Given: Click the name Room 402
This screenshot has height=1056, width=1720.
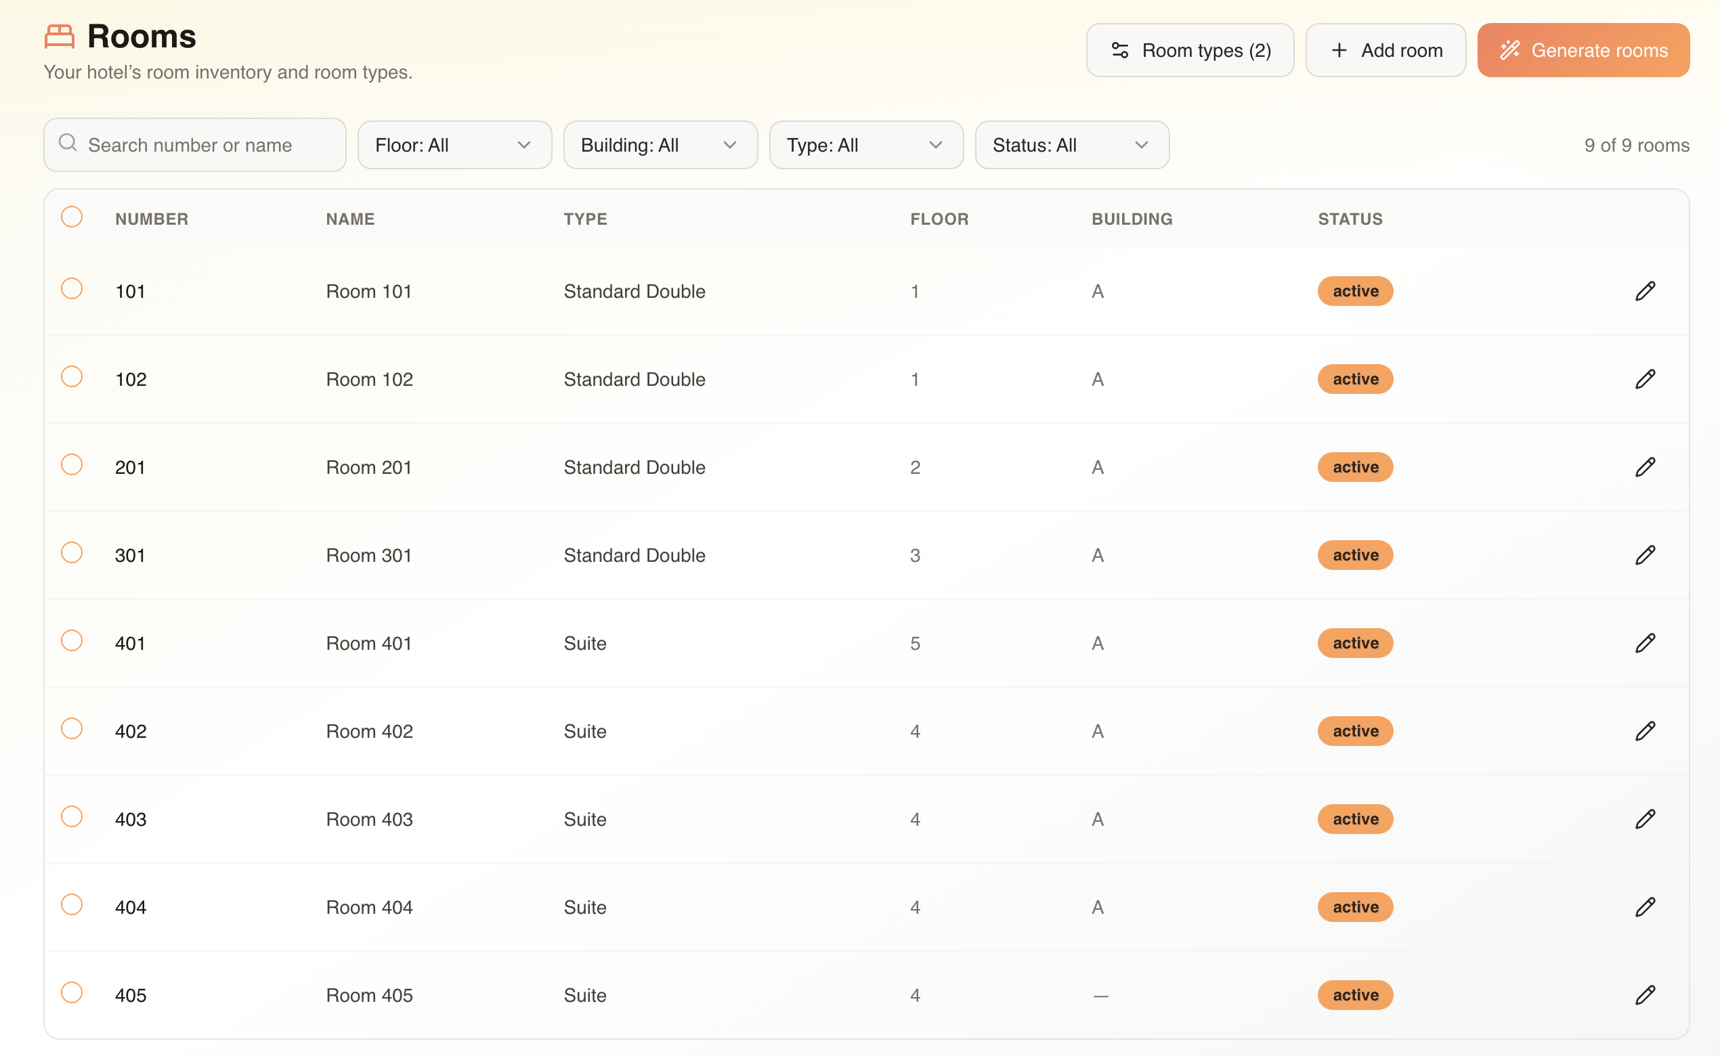Looking at the screenshot, I should (x=369, y=731).
